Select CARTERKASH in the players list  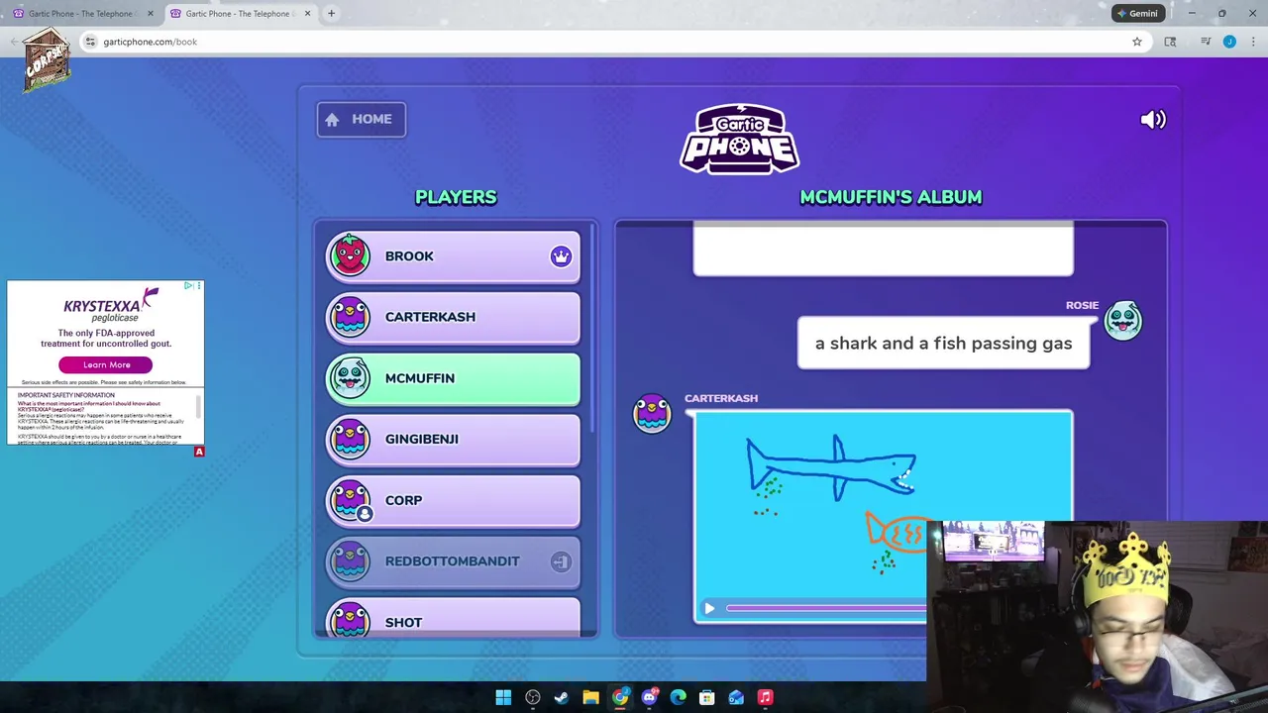click(454, 317)
